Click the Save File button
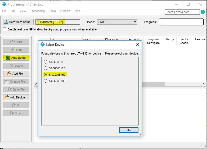The height and width of the screenshot is (149, 207). tap(16, 89)
